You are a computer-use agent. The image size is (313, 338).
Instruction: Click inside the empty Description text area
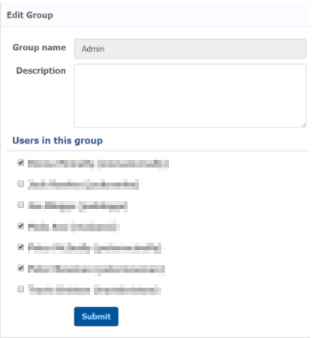[x=190, y=95]
